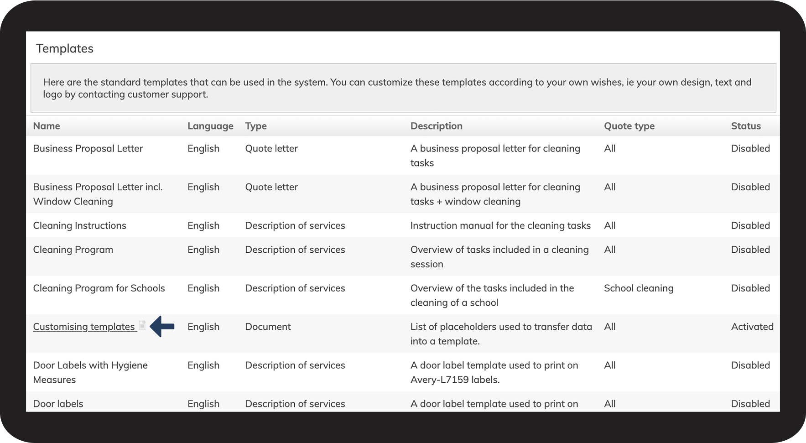Click the Language column header
The image size is (806, 443).
coord(210,126)
